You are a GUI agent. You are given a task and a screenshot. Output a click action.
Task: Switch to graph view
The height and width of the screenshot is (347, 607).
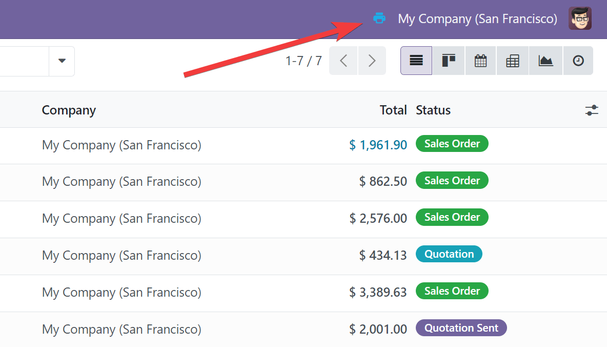pos(545,61)
